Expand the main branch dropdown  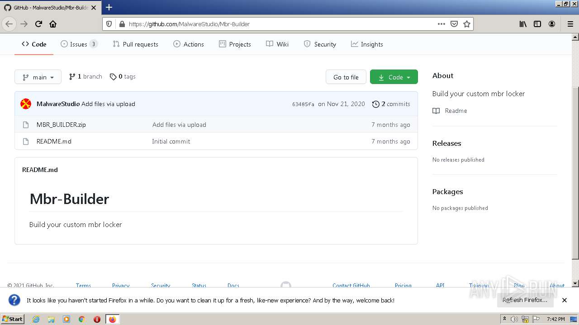tap(38, 77)
